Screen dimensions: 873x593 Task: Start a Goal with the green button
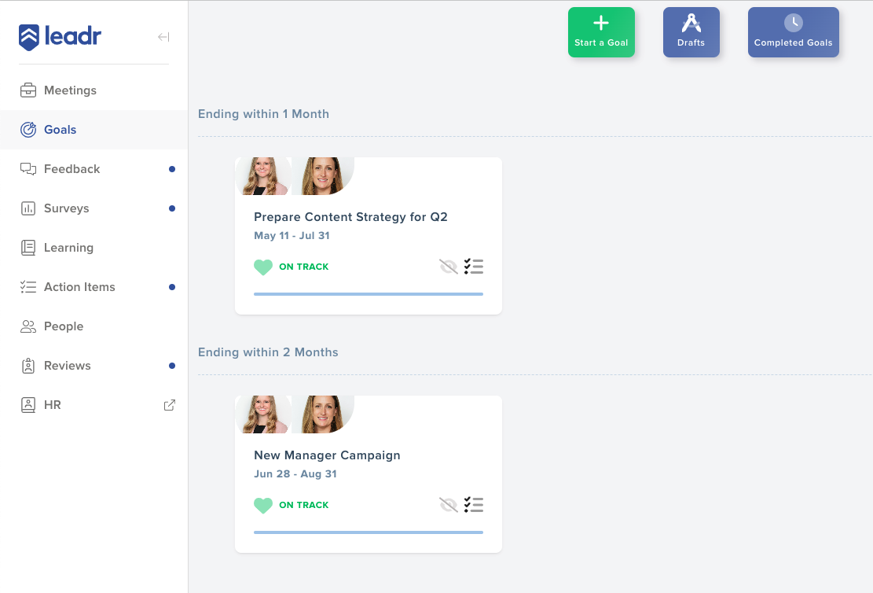(601, 32)
